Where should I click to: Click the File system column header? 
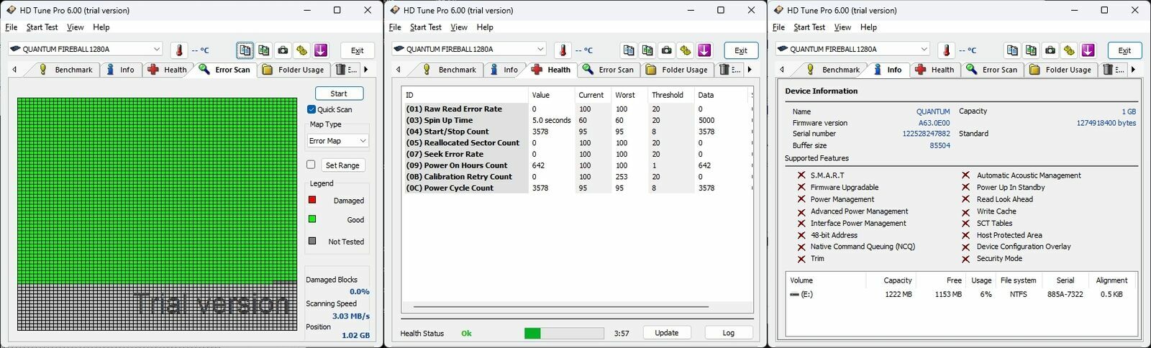pos(1019,280)
